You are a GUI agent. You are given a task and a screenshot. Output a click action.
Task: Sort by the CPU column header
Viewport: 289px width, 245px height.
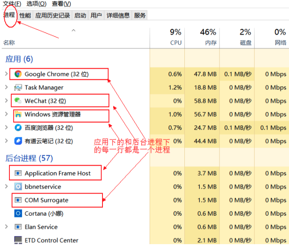pyautogui.click(x=167, y=38)
